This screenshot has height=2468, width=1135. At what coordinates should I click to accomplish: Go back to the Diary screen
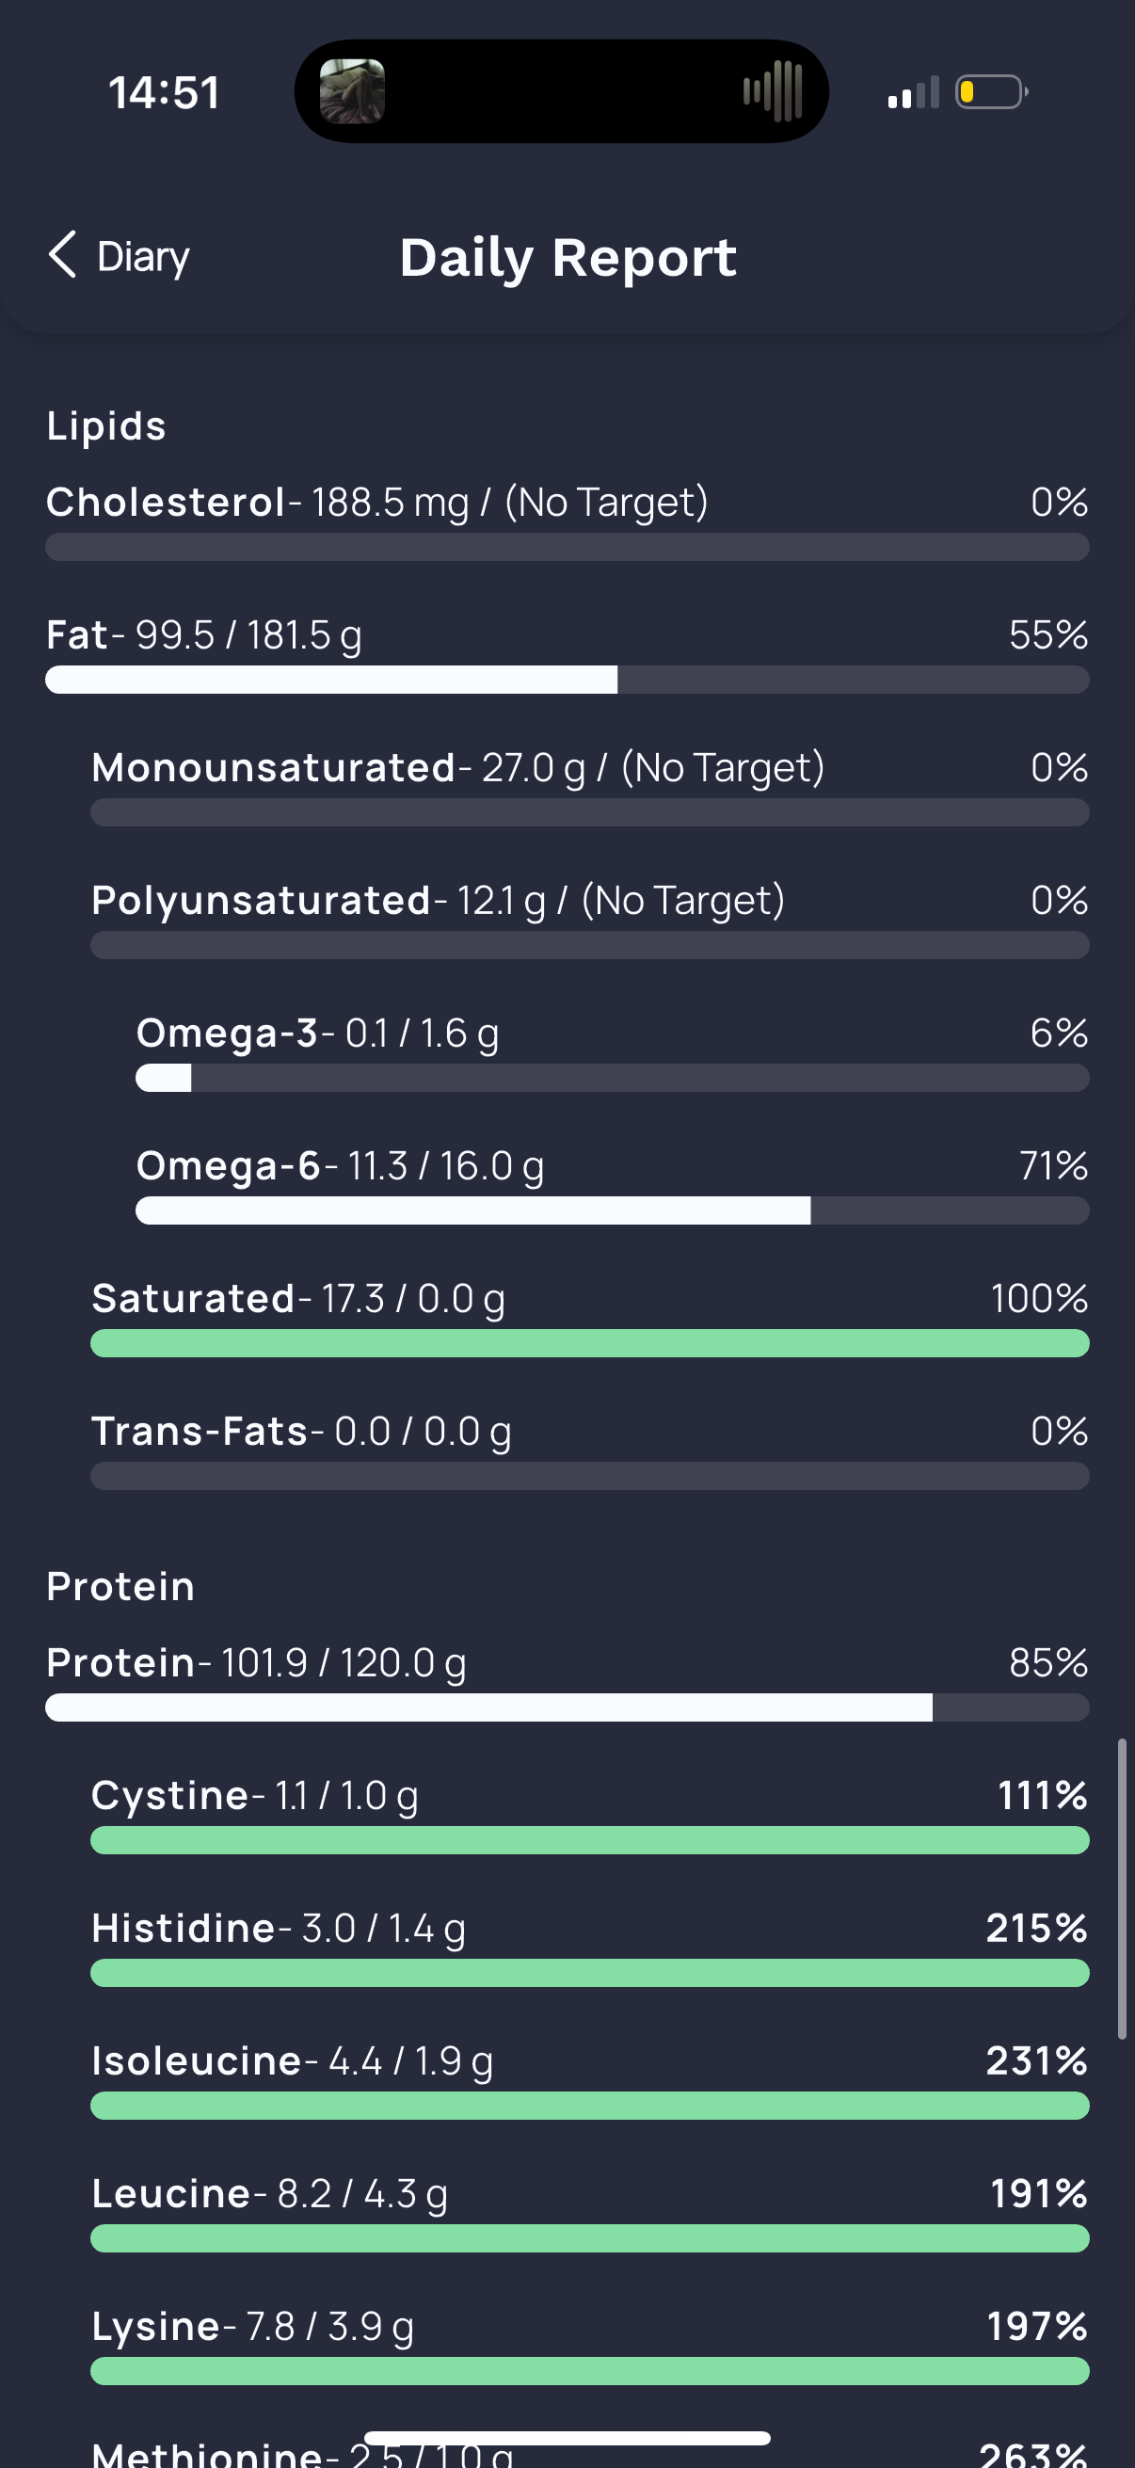(119, 256)
